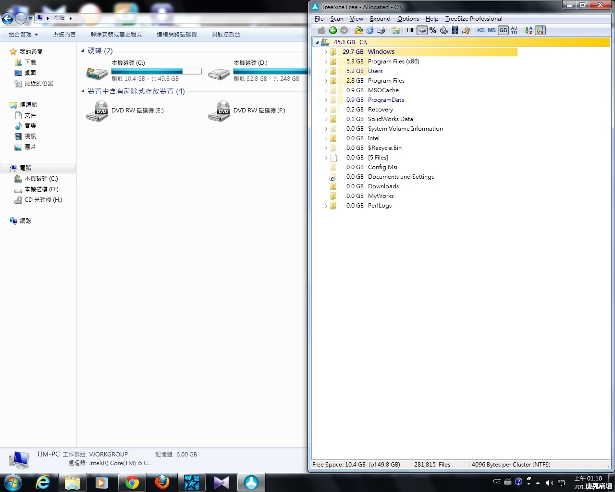
Task: Switch size units to KB
Action: point(480,30)
